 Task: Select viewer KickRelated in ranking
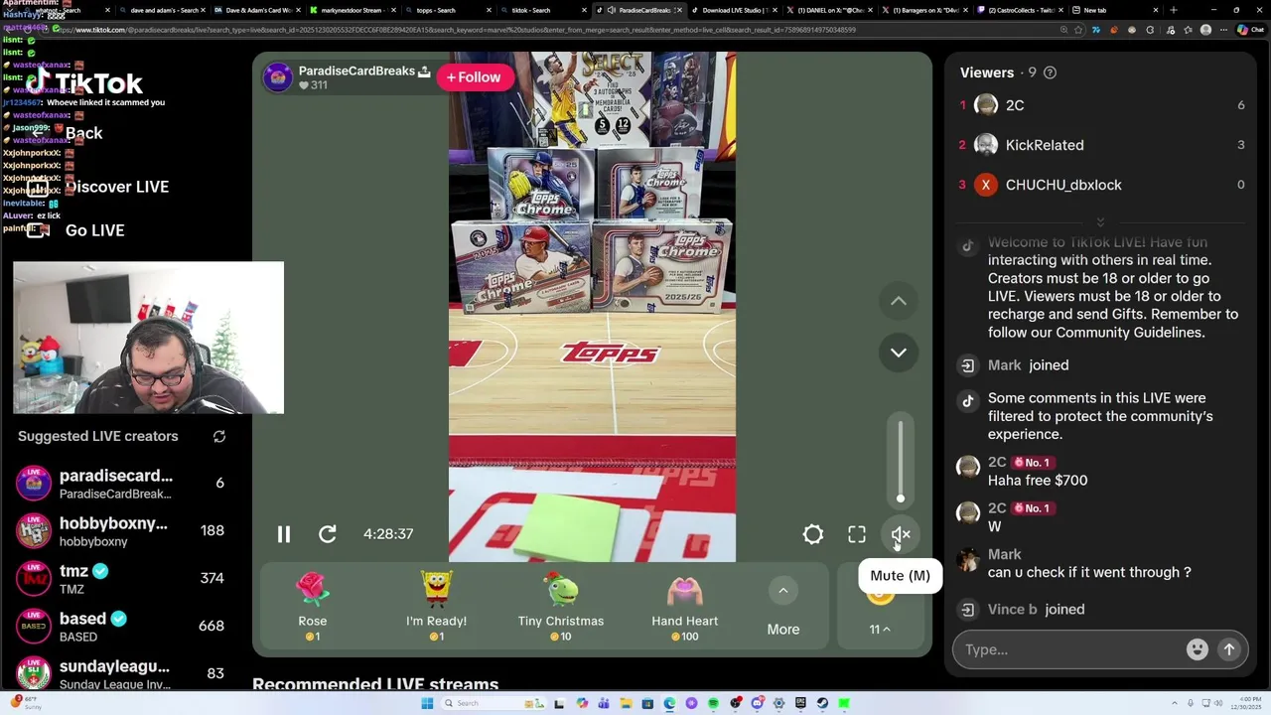(x=1100, y=145)
